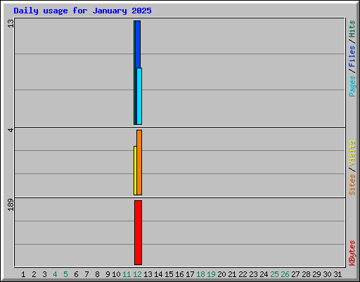
Task: Click day '16' on the x-axis
Action: (x=179, y=274)
